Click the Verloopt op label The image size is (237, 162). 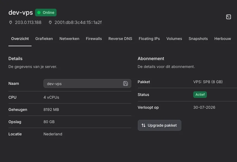tap(148, 107)
